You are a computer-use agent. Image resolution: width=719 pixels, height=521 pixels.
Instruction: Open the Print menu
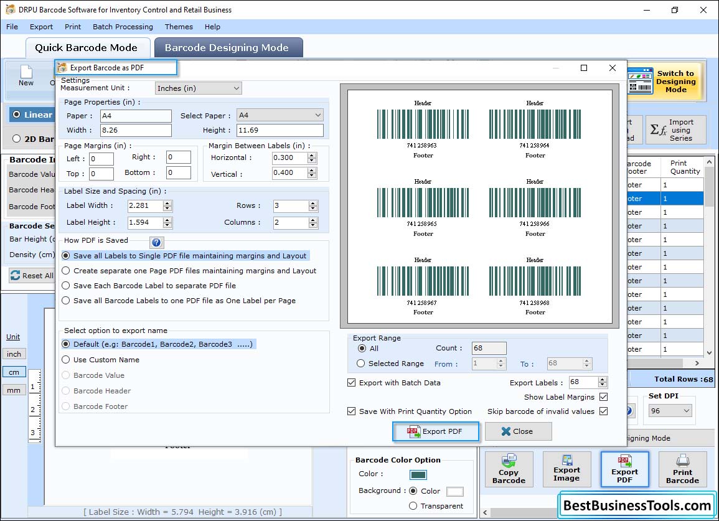click(x=72, y=27)
